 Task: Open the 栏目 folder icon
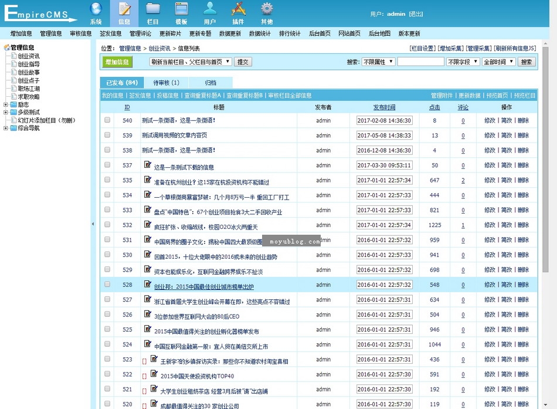[153, 9]
